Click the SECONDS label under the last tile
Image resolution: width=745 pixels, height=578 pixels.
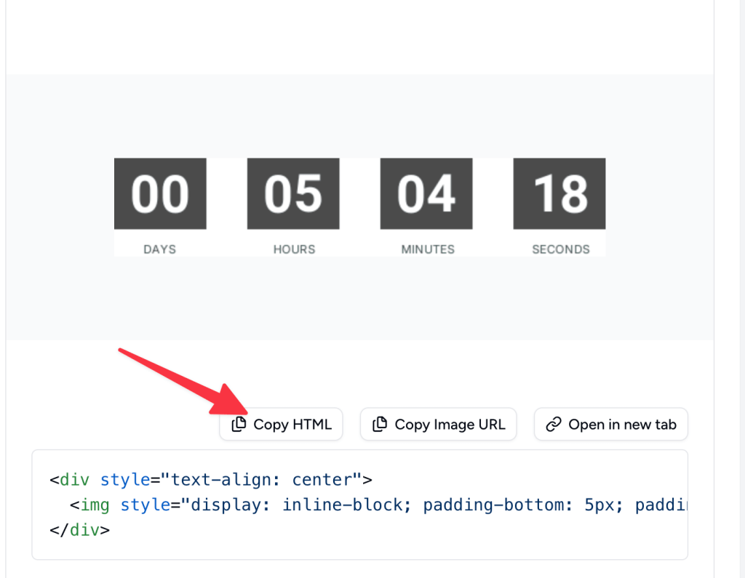click(559, 249)
